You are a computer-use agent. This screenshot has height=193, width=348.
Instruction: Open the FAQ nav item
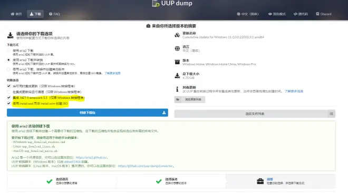point(54,14)
